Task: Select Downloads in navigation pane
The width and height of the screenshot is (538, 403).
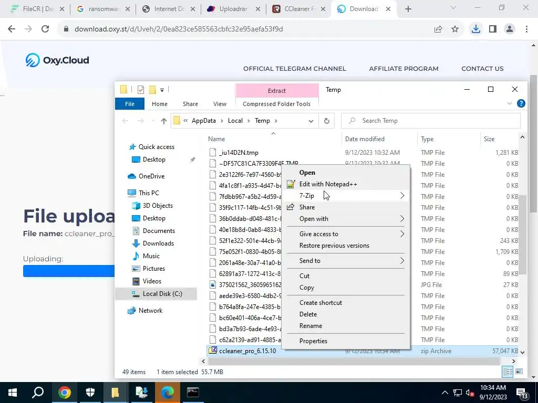Action: pos(158,243)
